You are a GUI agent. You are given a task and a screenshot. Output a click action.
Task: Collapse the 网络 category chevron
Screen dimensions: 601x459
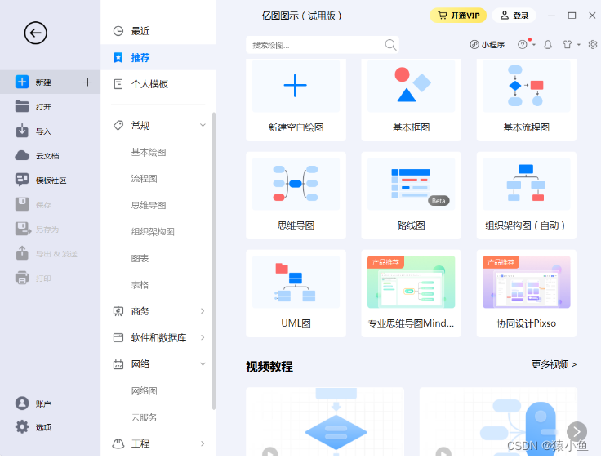point(203,364)
